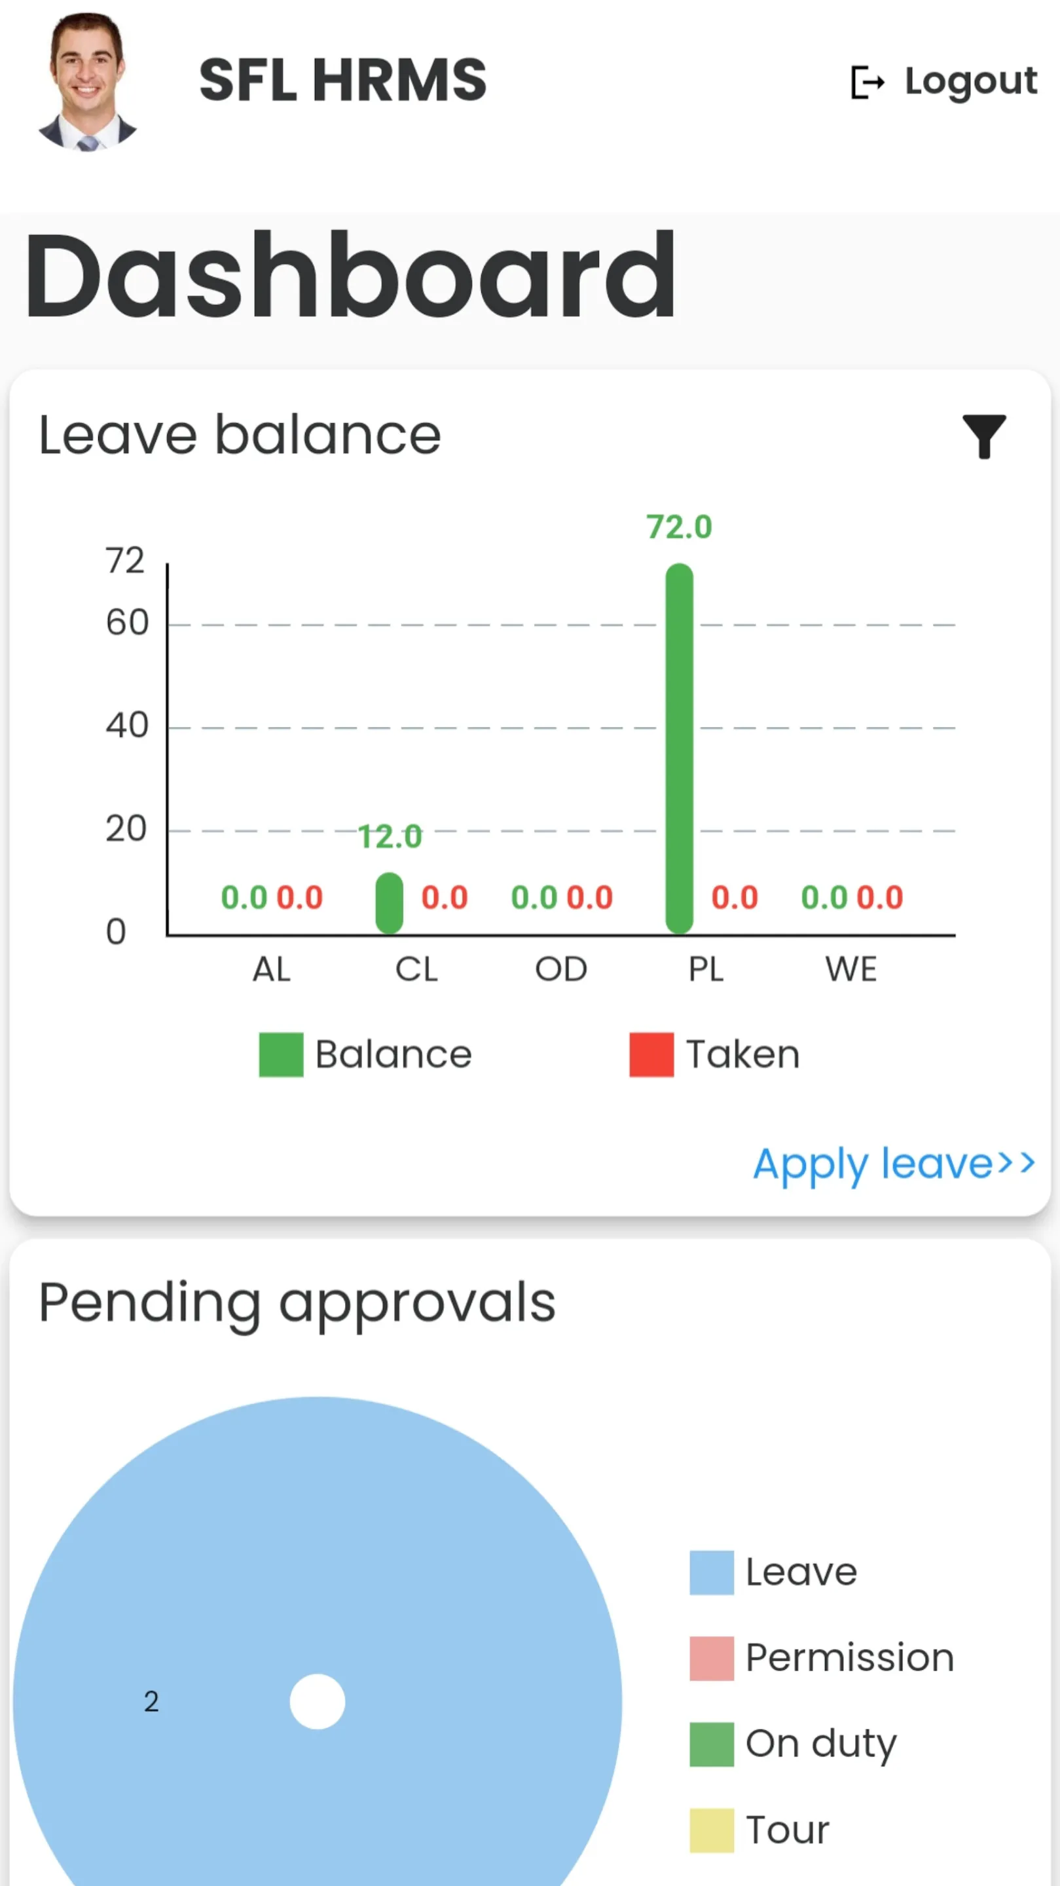Tap the SFL HRMS app title
This screenshot has height=1886, width=1060.
click(342, 81)
